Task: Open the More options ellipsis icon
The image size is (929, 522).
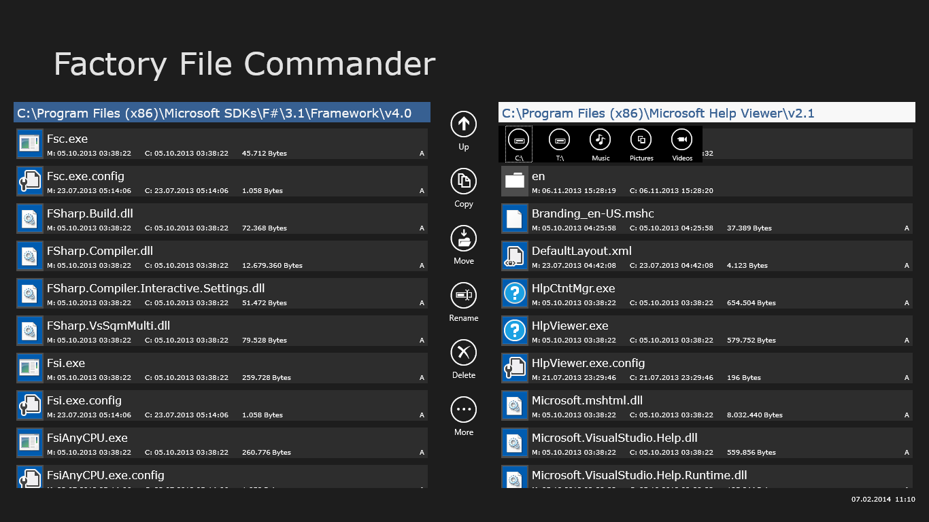Action: coord(464,410)
